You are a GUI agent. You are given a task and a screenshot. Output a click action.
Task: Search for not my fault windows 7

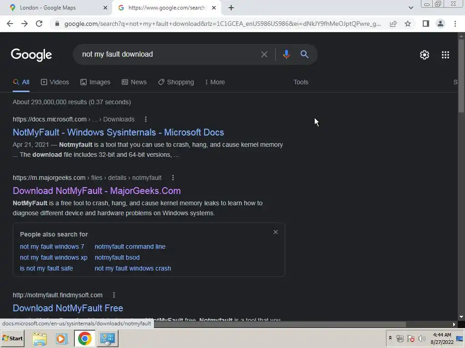[52, 246]
